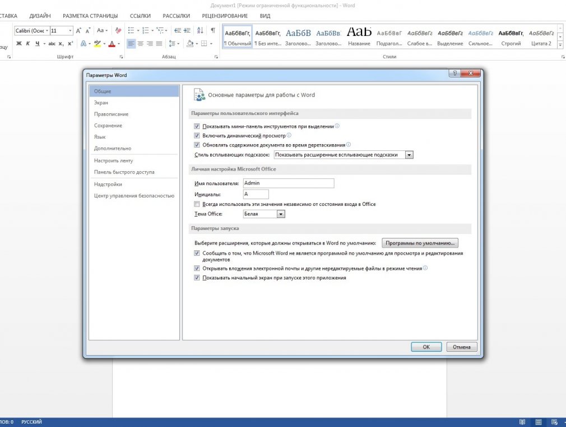Open the text effects tool
The image size is (566, 427).
coord(83,44)
